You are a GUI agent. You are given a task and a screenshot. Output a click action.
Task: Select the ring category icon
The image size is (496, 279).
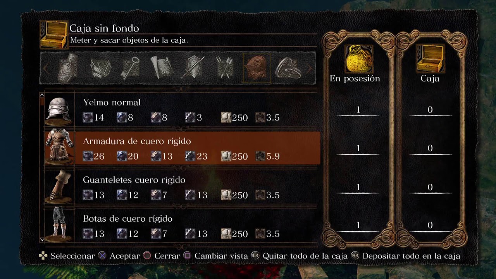[x=288, y=68]
